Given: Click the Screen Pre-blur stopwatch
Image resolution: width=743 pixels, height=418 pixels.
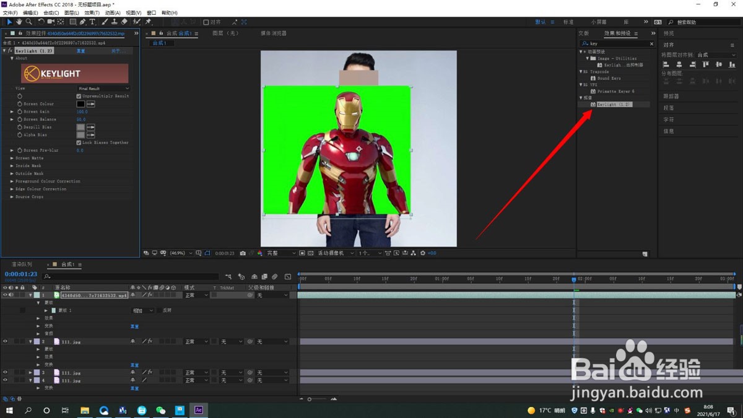Looking at the screenshot, I should 20,150.
